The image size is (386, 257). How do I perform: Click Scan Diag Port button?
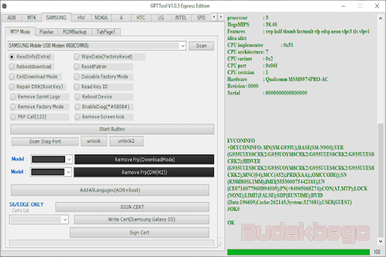[x=45, y=141]
